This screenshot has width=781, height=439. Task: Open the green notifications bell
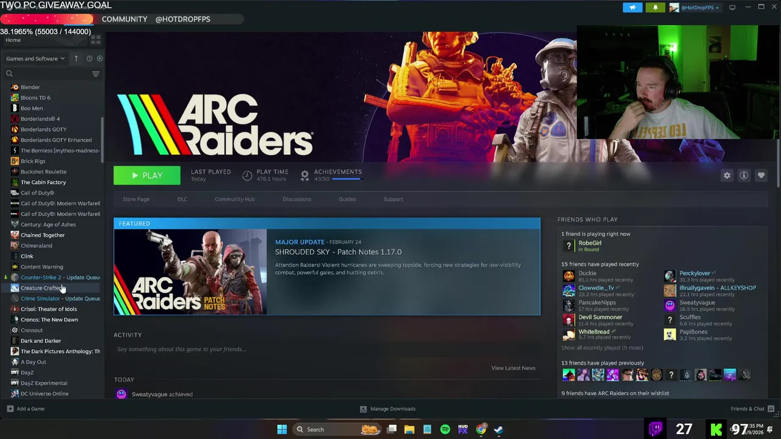pyautogui.click(x=655, y=7)
